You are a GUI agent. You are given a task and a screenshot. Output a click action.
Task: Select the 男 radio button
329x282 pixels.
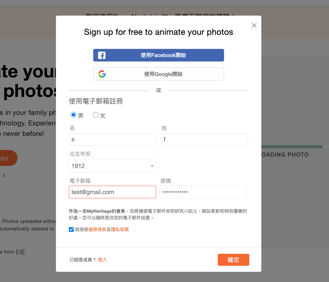coord(73,115)
